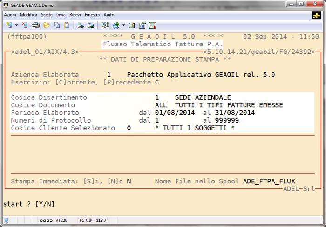Click the receive file transfer icon

[90, 25]
